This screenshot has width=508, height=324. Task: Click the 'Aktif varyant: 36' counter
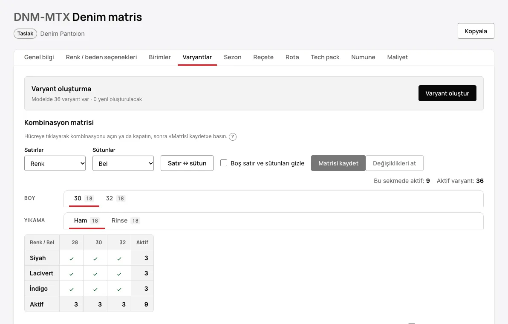pos(460,181)
